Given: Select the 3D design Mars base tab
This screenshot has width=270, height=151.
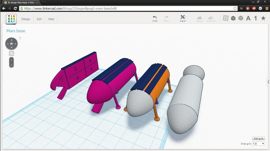Looking at the screenshot, I should pyautogui.click(x=20, y=3).
